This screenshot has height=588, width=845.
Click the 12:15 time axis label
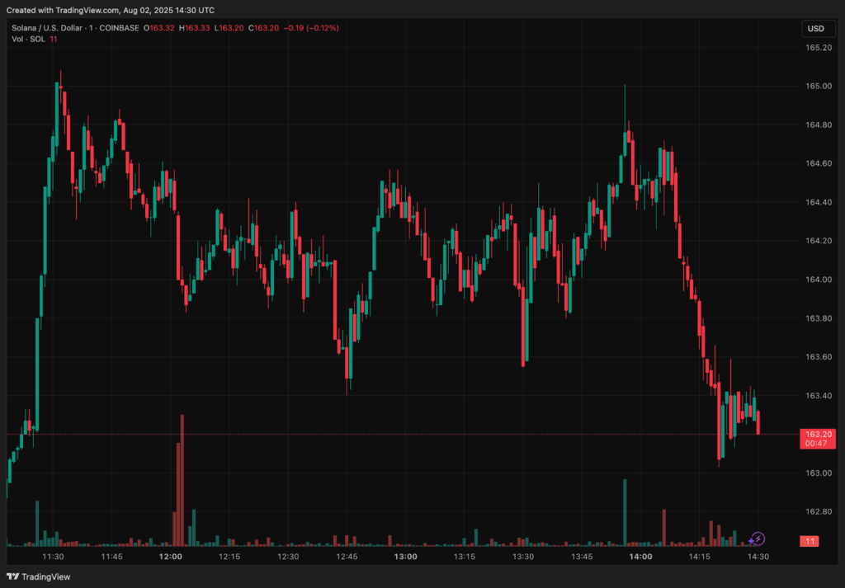point(229,557)
